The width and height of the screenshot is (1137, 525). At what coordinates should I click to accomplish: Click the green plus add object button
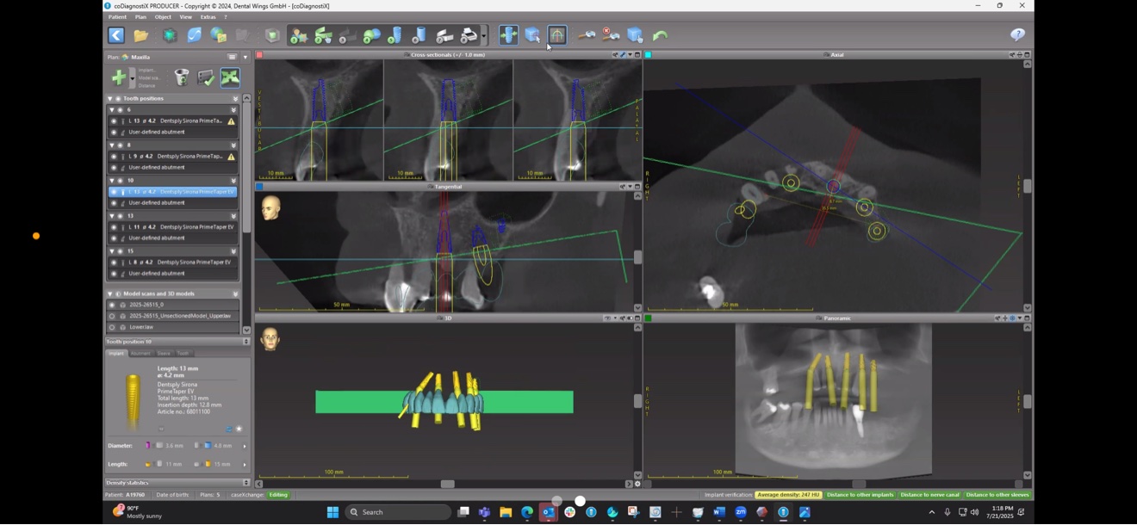(119, 78)
